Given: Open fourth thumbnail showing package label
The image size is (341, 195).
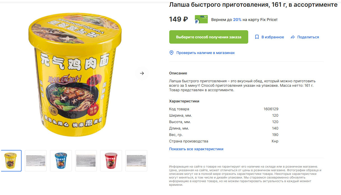Looking at the screenshot, I should (x=86, y=161).
